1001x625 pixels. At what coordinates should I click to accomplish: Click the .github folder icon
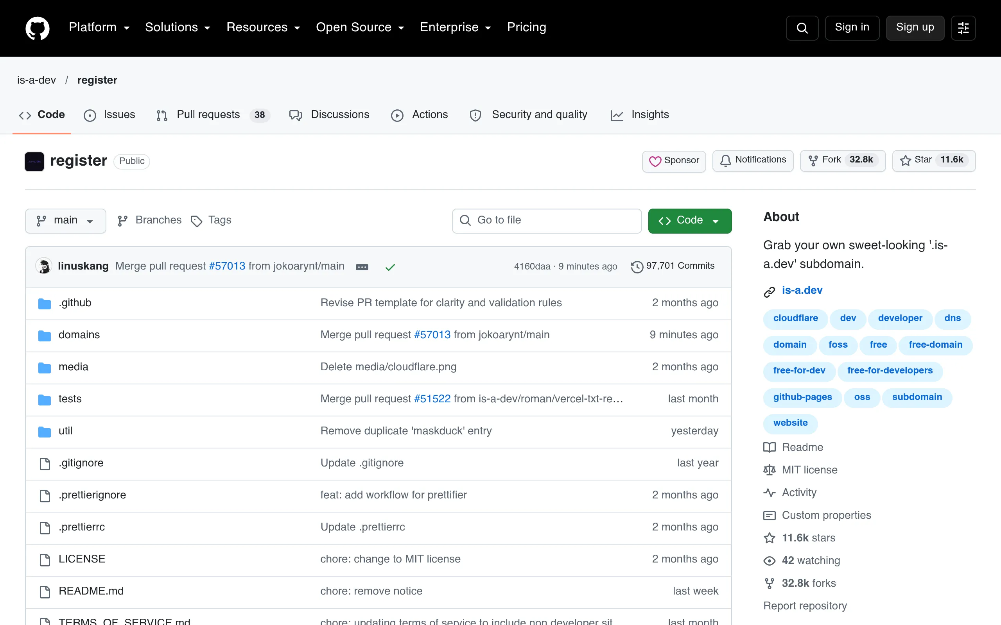44,304
